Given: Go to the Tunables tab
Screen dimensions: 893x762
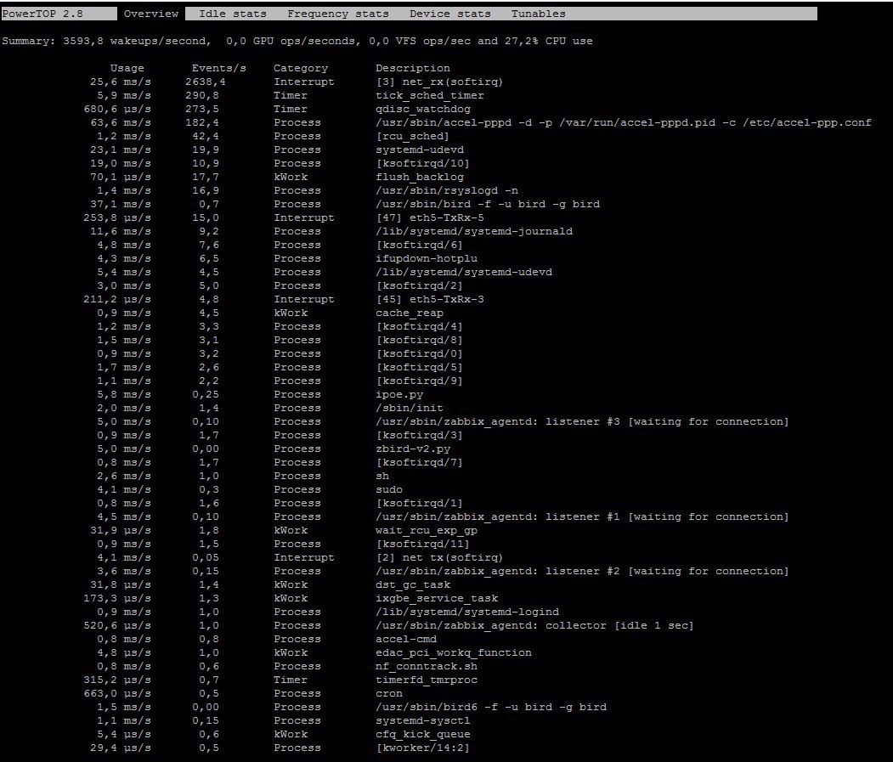Looking at the screenshot, I should click(538, 14).
